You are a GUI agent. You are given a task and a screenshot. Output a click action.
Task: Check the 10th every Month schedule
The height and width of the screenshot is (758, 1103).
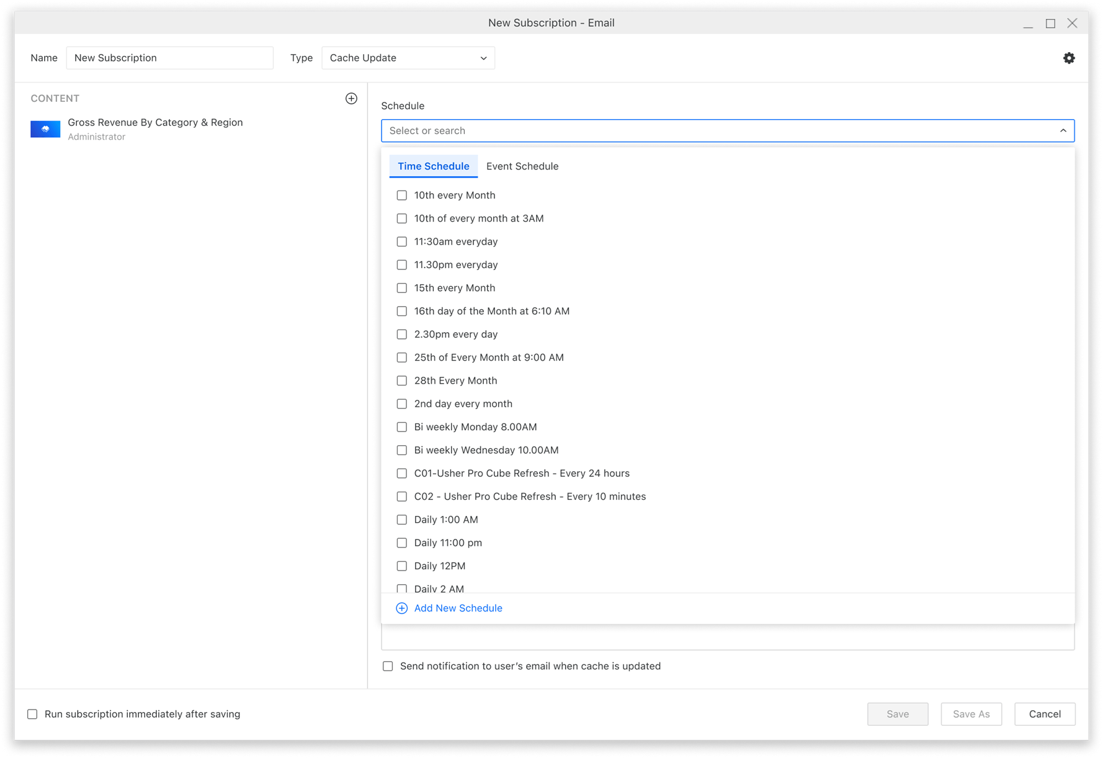click(402, 196)
